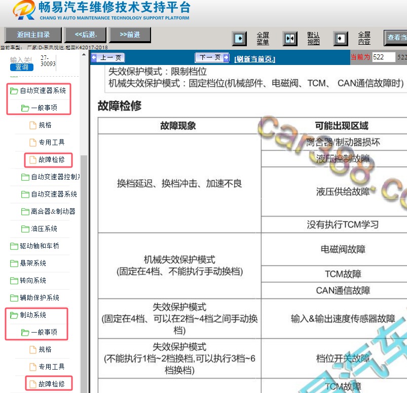The width and height of the screenshot is (407, 393).
Task: Click the full-screen content layout icon
Action: click(x=341, y=39)
